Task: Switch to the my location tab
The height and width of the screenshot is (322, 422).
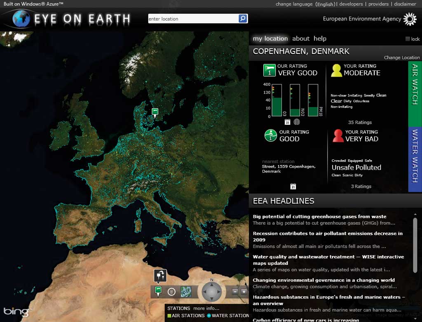Action: pos(270,39)
